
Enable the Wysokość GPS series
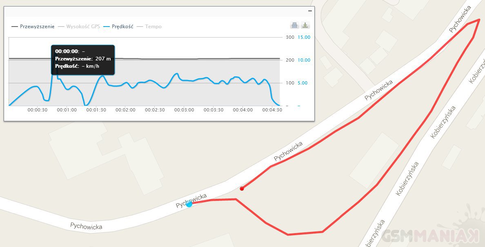coord(79,27)
